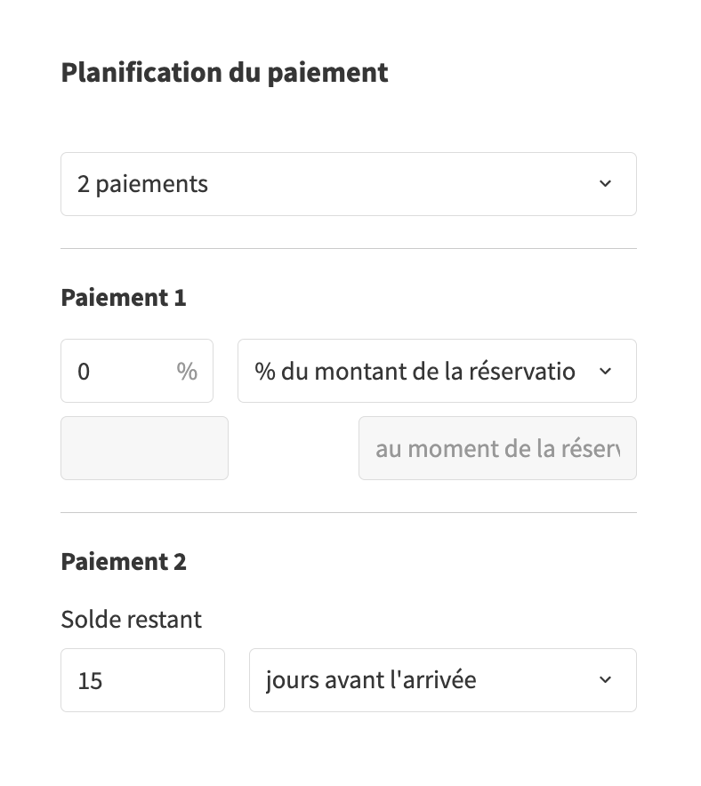
Task: Click the chevron beside "jours avant l'arrivée"
Action: point(605,680)
